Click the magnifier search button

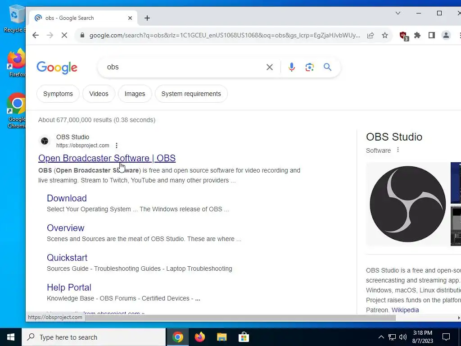(x=328, y=67)
